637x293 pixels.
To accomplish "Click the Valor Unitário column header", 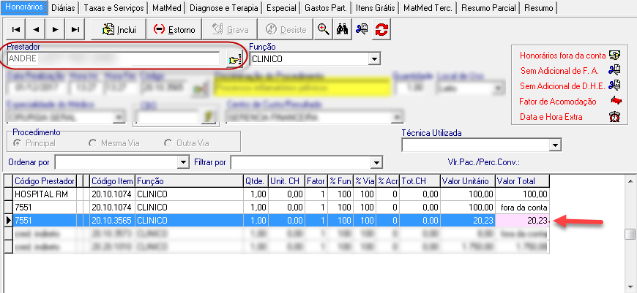I will [x=468, y=181].
